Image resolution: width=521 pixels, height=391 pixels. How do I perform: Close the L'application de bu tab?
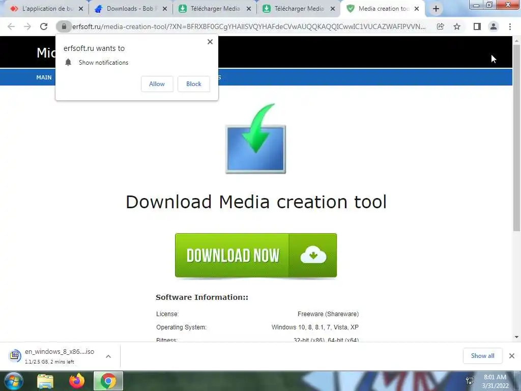[x=81, y=9]
